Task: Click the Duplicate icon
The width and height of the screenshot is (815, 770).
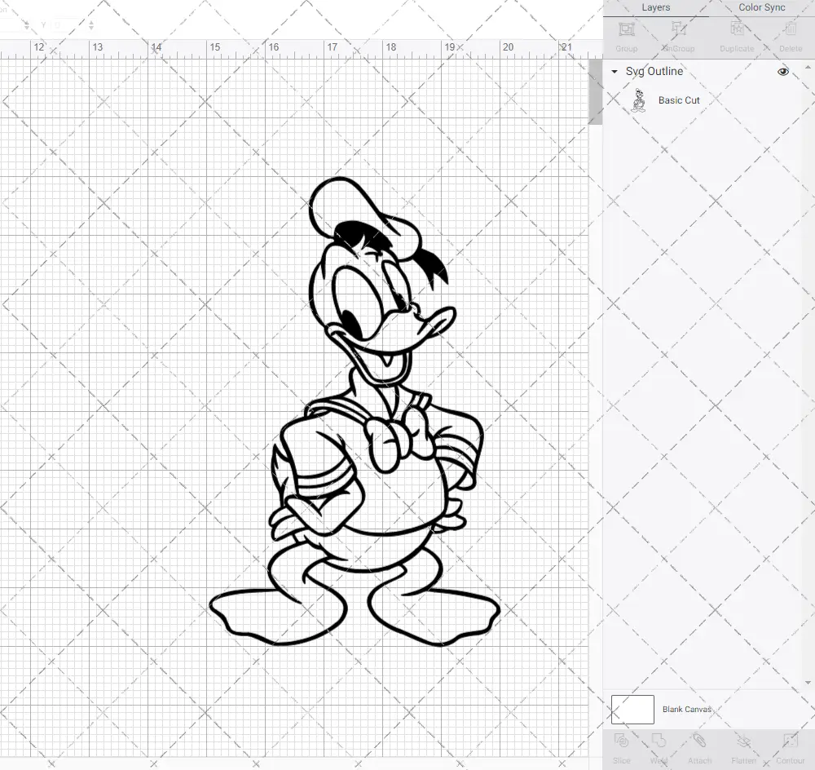Action: [x=736, y=37]
